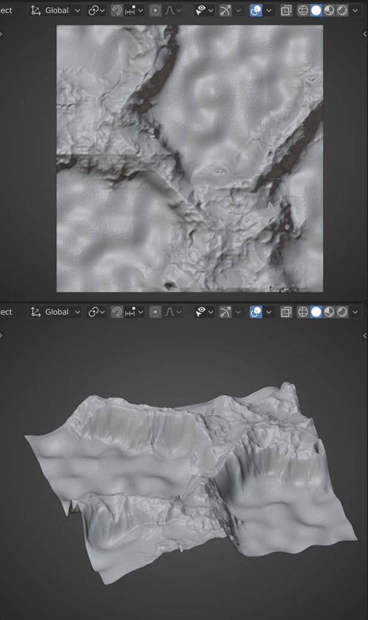Open proportional falloff dropdown in top header
Screen dimensions: 368x620
174,10
